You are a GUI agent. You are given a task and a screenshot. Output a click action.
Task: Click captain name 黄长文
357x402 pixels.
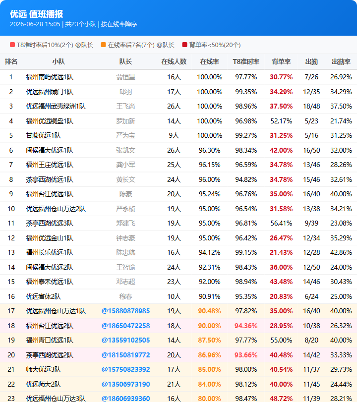point(125,179)
